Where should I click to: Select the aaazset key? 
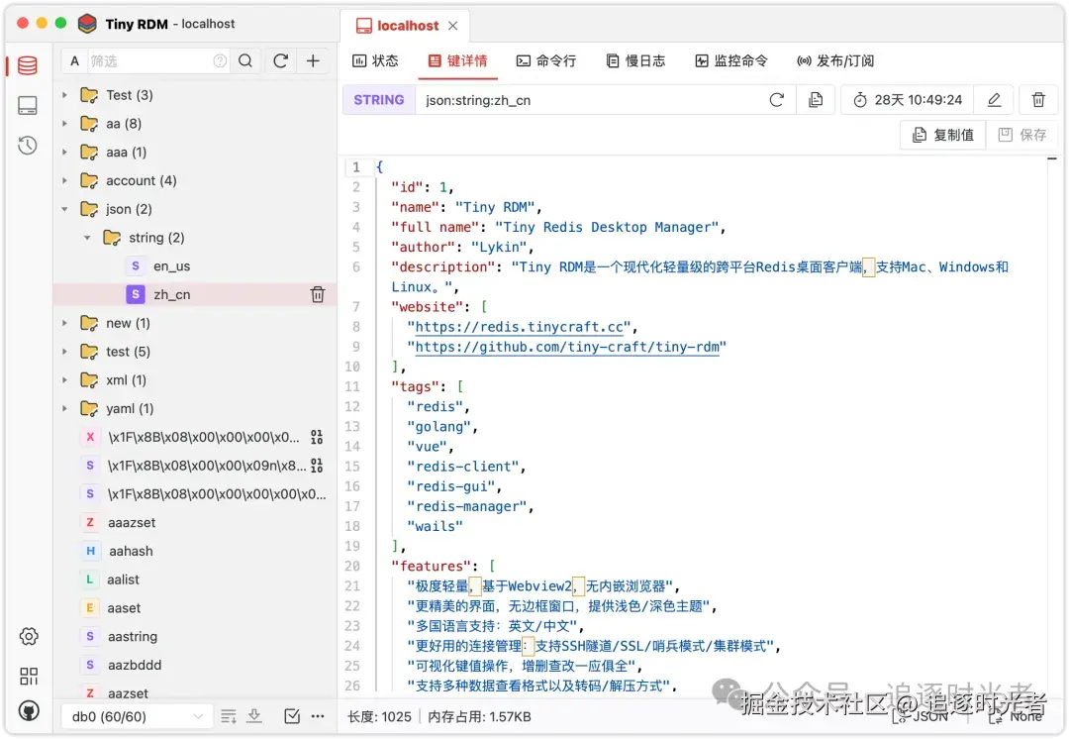[x=132, y=523]
